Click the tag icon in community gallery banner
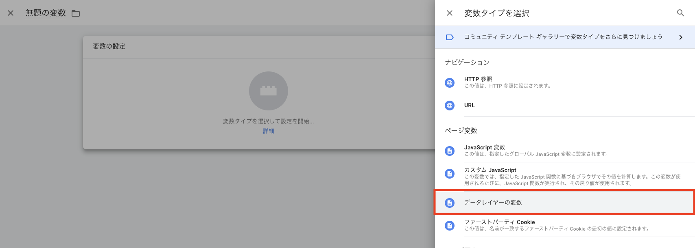695x248 pixels. tap(450, 37)
